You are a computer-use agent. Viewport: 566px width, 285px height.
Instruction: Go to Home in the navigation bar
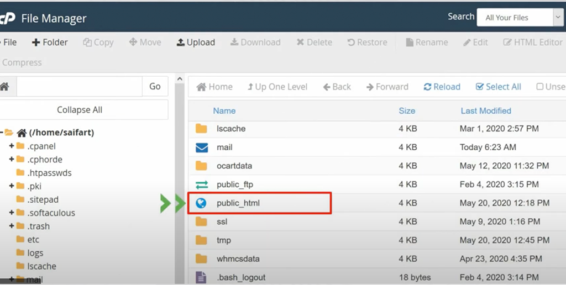point(214,87)
